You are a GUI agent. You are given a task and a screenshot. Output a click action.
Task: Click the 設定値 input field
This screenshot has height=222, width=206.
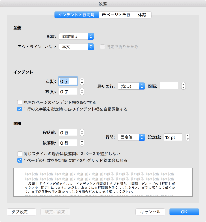click(x=173, y=137)
